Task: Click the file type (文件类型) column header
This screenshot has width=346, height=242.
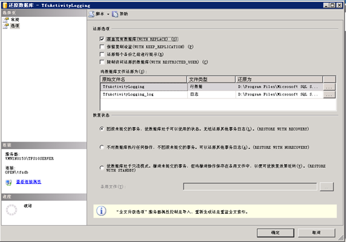Action: pos(211,79)
